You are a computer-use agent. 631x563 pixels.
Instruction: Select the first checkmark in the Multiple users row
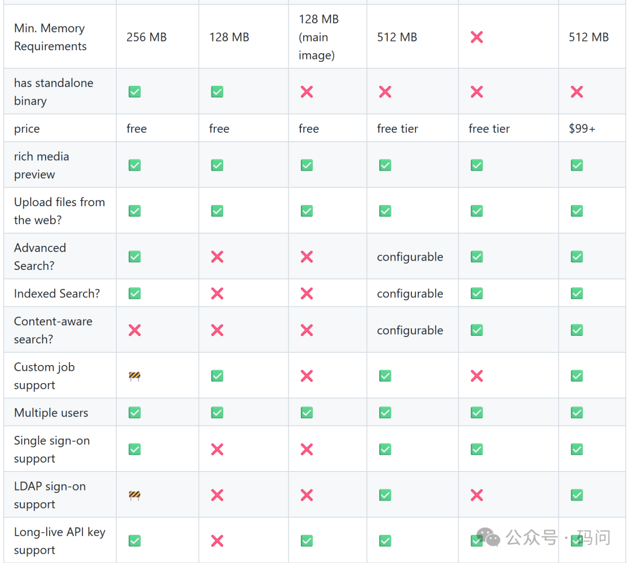point(134,413)
